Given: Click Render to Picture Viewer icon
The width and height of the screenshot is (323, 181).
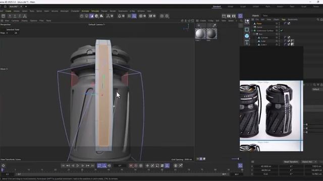Looking at the screenshot, I should pos(229,16).
